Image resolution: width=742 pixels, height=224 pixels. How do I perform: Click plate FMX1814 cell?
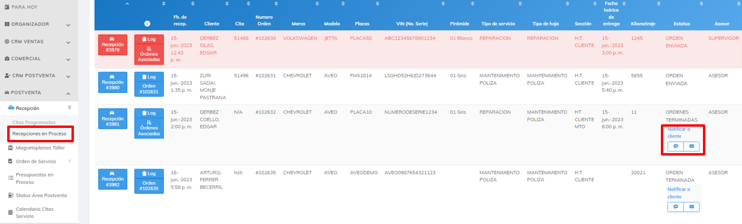coord(361,76)
